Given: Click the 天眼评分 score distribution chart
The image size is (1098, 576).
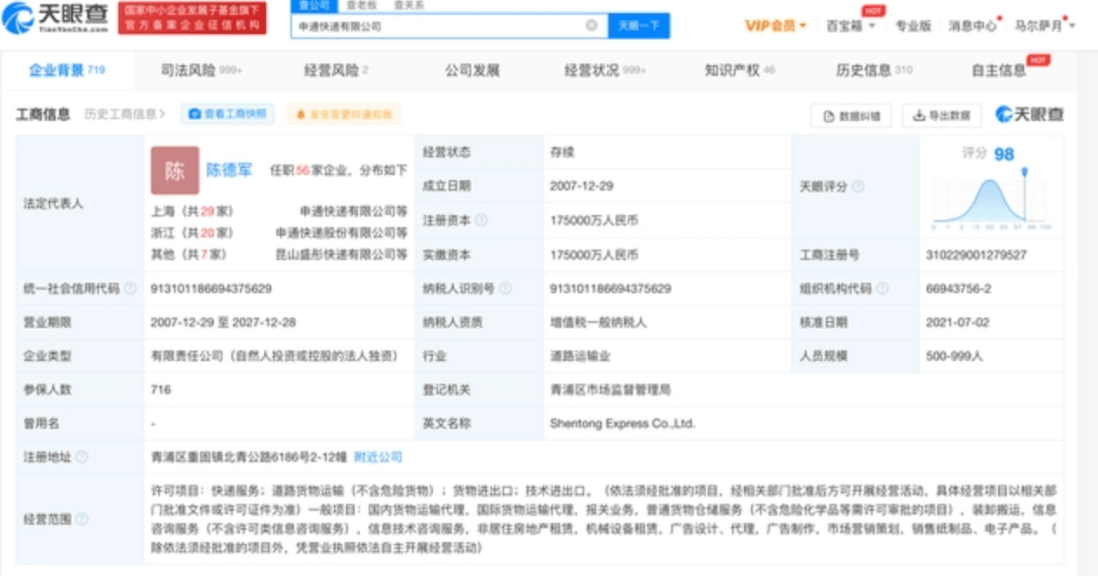Looking at the screenshot, I should [991, 199].
